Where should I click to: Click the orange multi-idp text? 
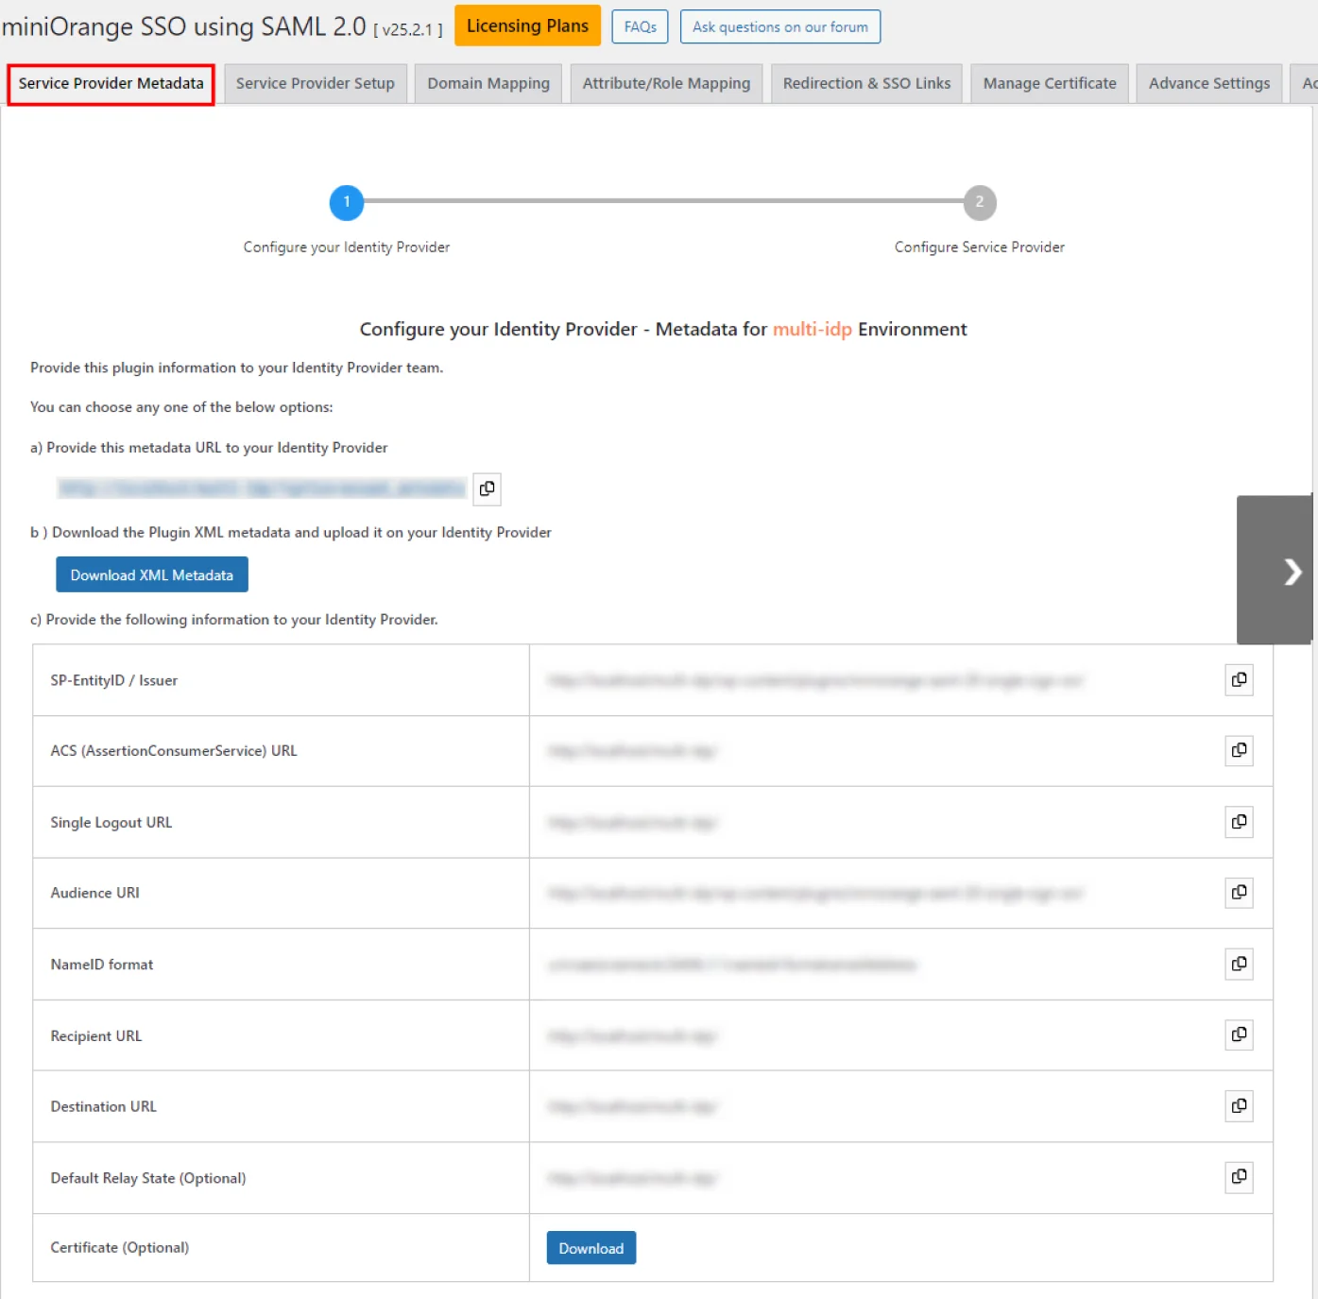(813, 329)
